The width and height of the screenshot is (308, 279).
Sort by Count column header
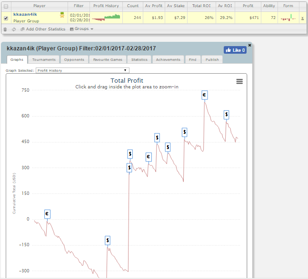tap(133, 6)
